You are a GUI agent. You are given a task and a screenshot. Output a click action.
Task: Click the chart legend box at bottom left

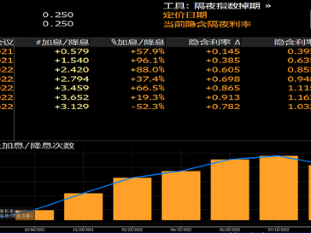[17, 213]
